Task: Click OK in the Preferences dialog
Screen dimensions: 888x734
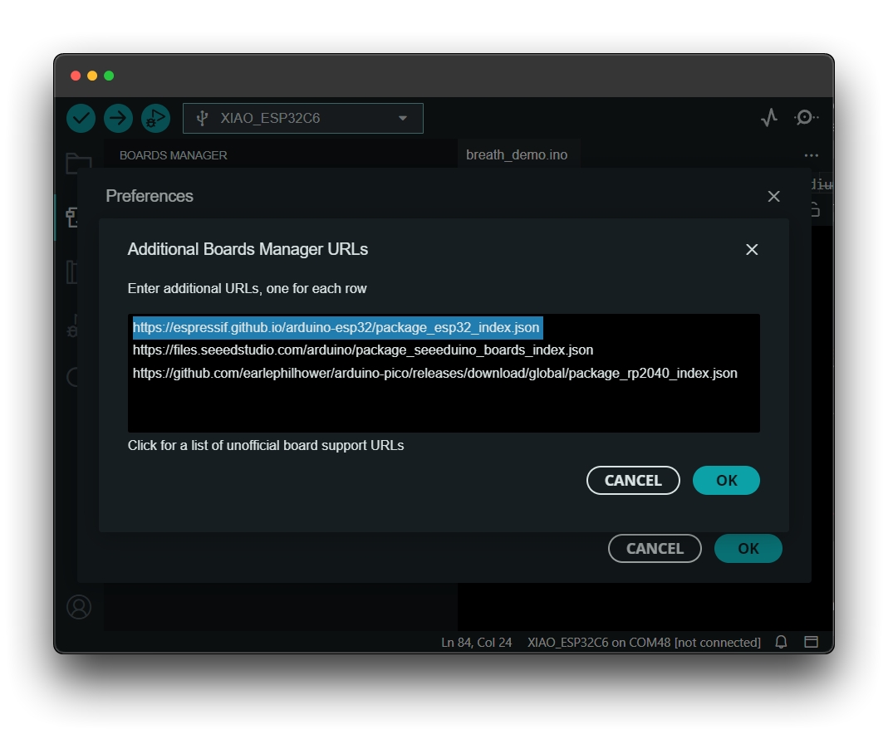Action: (748, 548)
